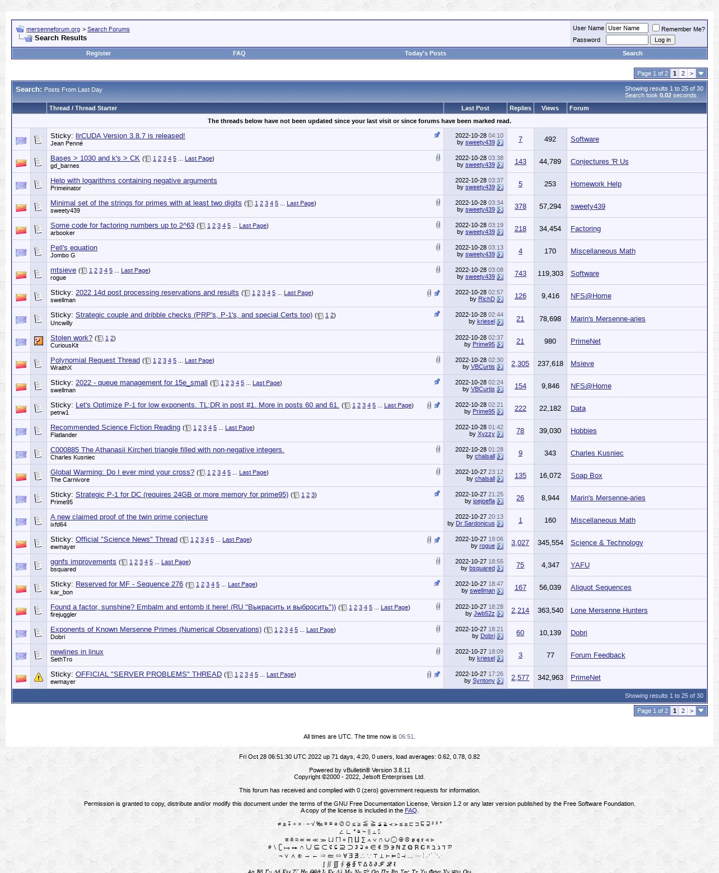Open C000885 Athanasii Kircheri triangle thread

167,450
